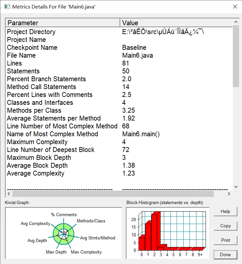Click the vertical scrollbar up arrow
This screenshot has height=264, width=242.
click(236, 22)
